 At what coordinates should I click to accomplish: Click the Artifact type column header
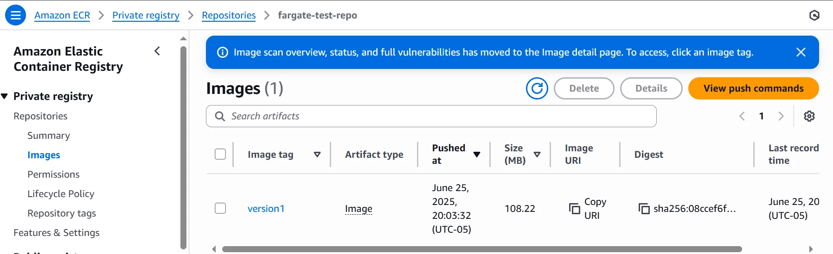tap(374, 155)
